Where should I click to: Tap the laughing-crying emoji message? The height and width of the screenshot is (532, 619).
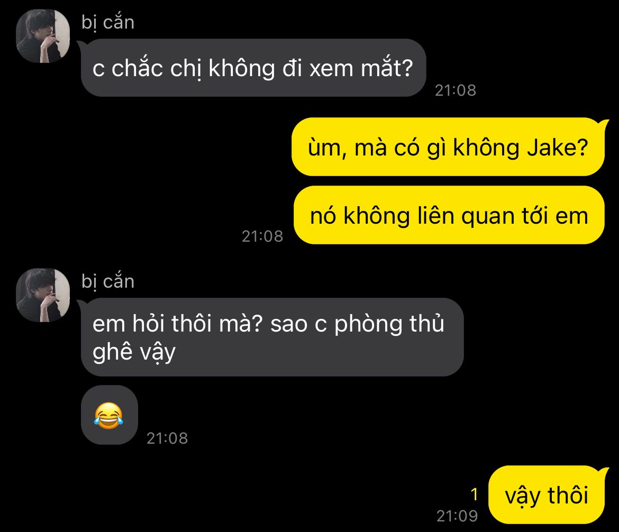(109, 415)
